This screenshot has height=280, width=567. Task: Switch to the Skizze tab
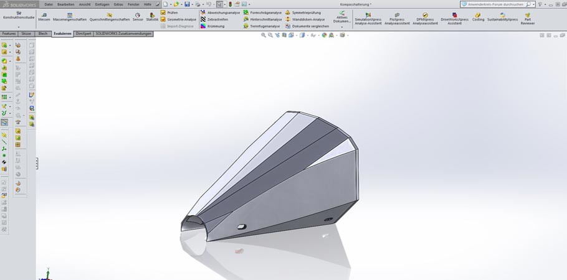(26, 34)
